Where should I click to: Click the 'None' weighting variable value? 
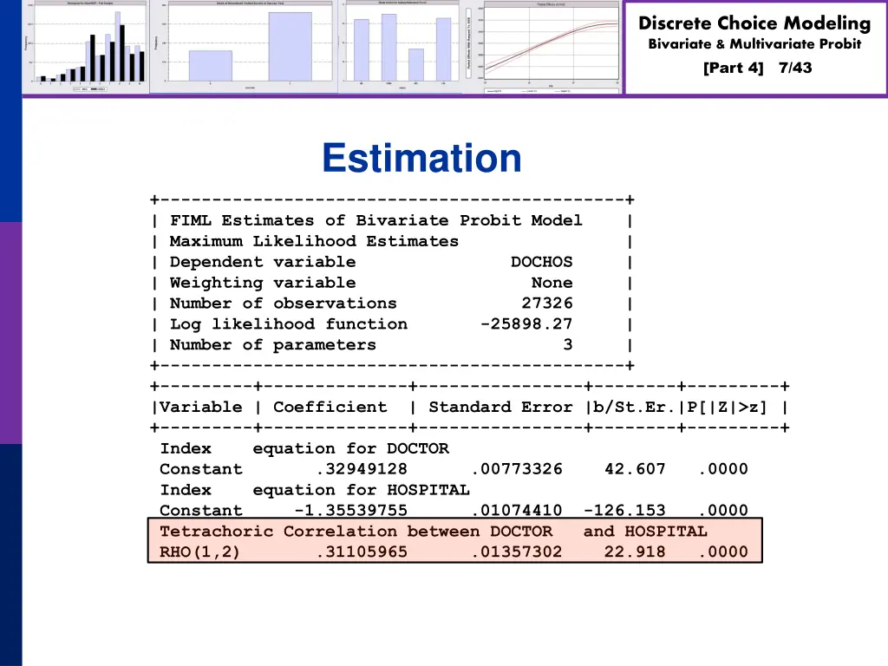point(552,283)
